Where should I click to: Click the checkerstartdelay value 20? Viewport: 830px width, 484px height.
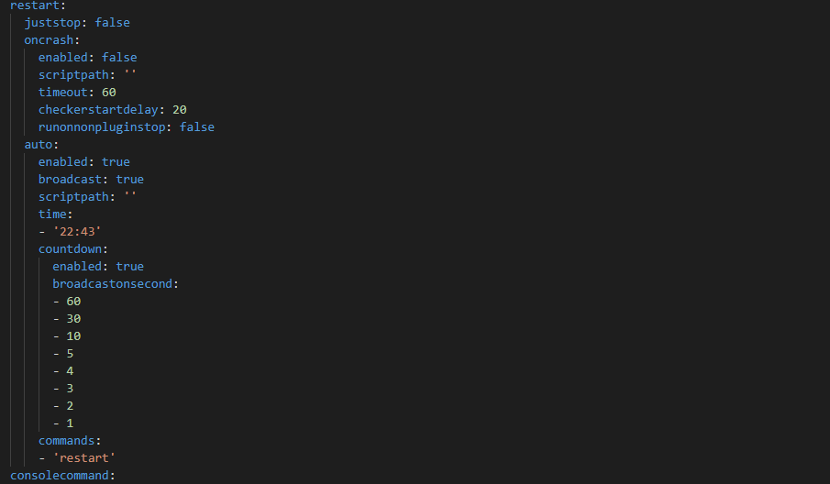(x=180, y=110)
